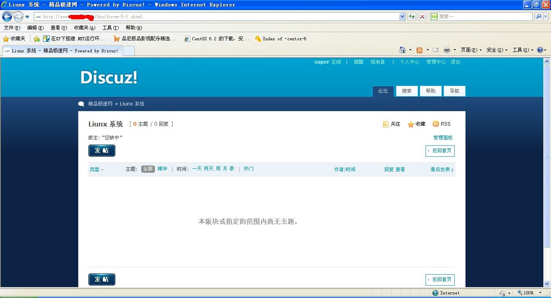Screen dimensions: 551x298
Task: Click the add-to-favorites-bar star icon
Action: (x=37, y=39)
